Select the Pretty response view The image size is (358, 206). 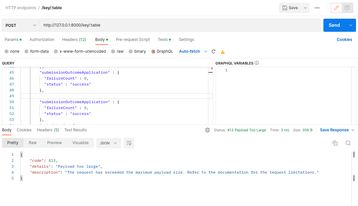pyautogui.click(x=12, y=143)
